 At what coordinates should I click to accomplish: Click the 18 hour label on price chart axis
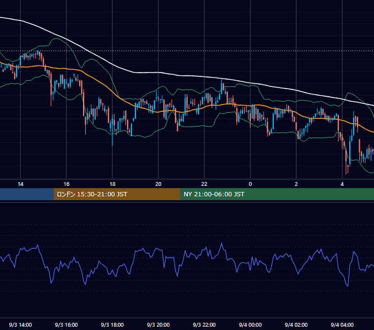pyautogui.click(x=112, y=184)
